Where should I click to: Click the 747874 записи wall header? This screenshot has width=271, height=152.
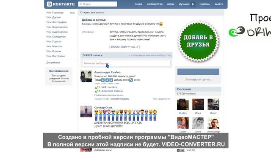(x=92, y=55)
